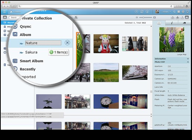Click the flower preview image in panel
Screen dimensions: 192x140
(x=172, y=40)
